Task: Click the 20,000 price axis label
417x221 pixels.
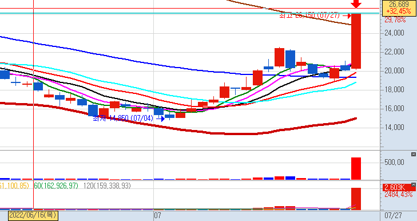Action: click(394, 70)
